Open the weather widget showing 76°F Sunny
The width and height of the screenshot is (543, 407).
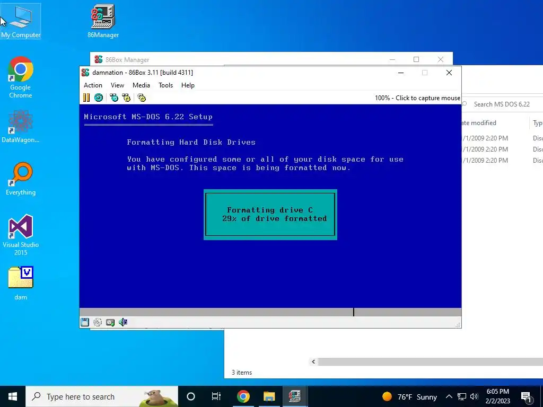click(x=410, y=396)
